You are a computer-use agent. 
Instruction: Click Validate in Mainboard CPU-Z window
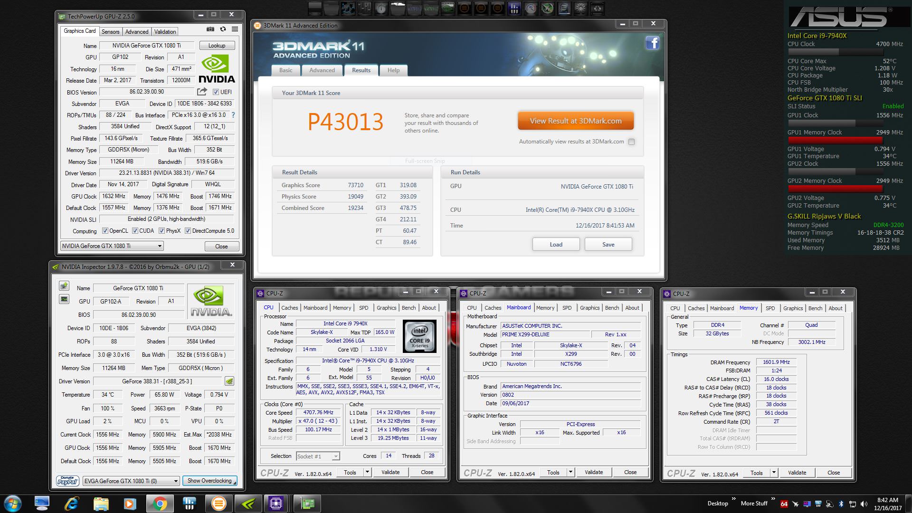pos(594,472)
